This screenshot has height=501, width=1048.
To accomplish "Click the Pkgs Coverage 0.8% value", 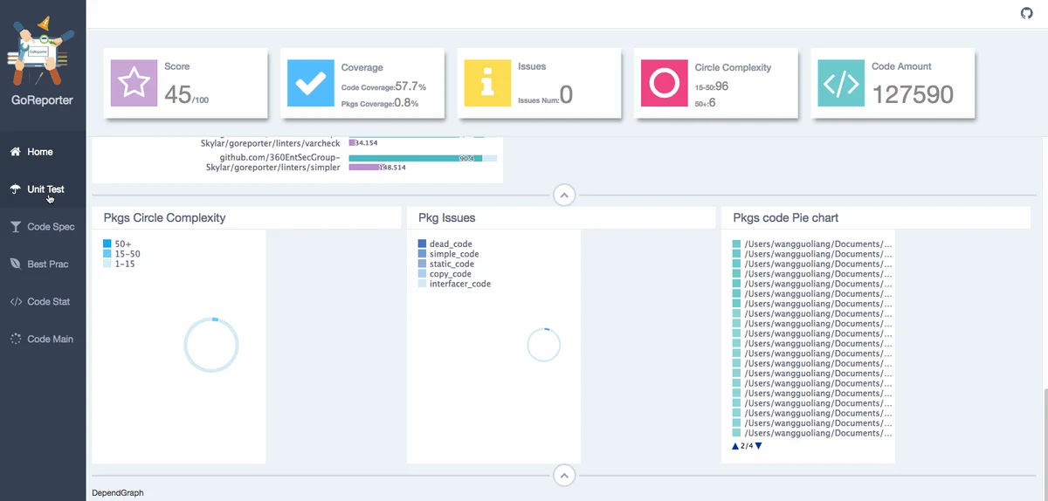I will click(405, 103).
